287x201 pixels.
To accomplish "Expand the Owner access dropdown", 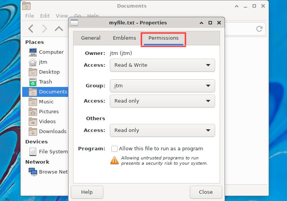I will 162,65.
